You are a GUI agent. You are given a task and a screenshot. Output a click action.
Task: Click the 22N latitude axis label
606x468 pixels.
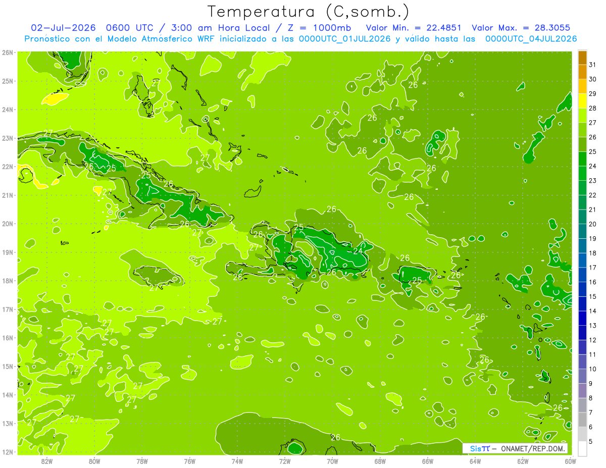8,166
